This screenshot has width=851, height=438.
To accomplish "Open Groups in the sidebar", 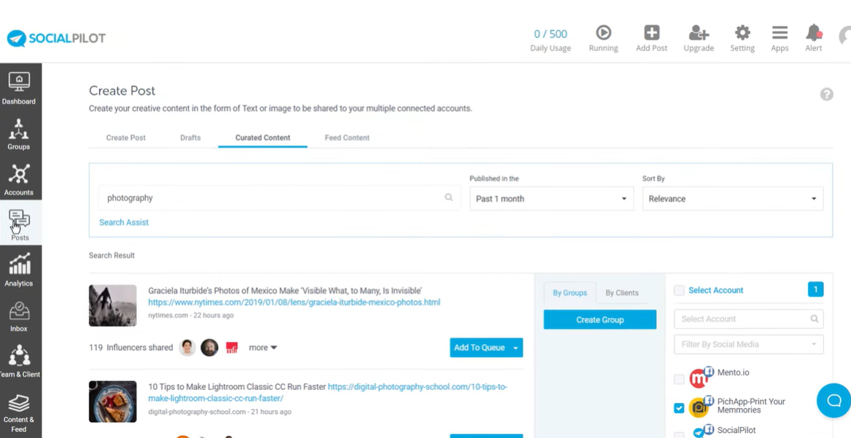I will 19,133.
